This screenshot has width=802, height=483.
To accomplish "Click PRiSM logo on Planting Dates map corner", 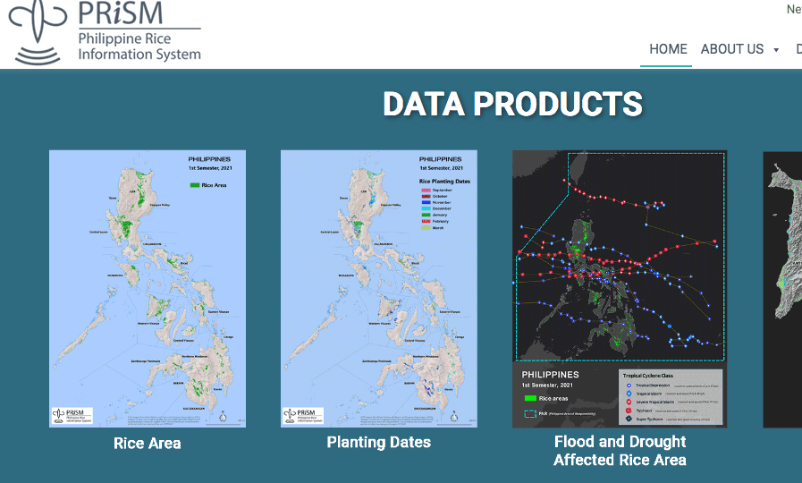I will [302, 416].
